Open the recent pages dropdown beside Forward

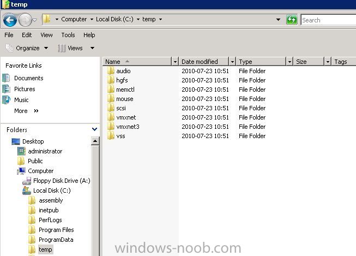coord(35,20)
